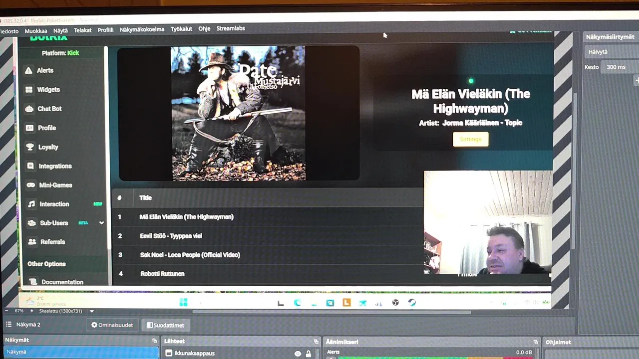The height and width of the screenshot is (359, 639).
Task: Open the Integrations sidebar item
Action: [x=55, y=166]
